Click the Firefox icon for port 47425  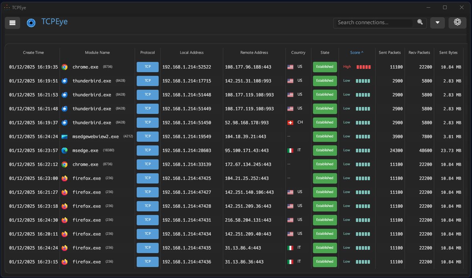pos(64,178)
